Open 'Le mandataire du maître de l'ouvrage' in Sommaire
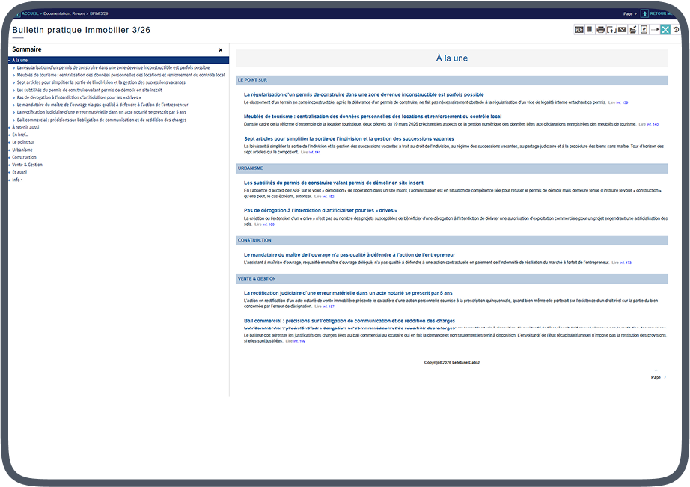690x487 pixels. click(x=102, y=105)
